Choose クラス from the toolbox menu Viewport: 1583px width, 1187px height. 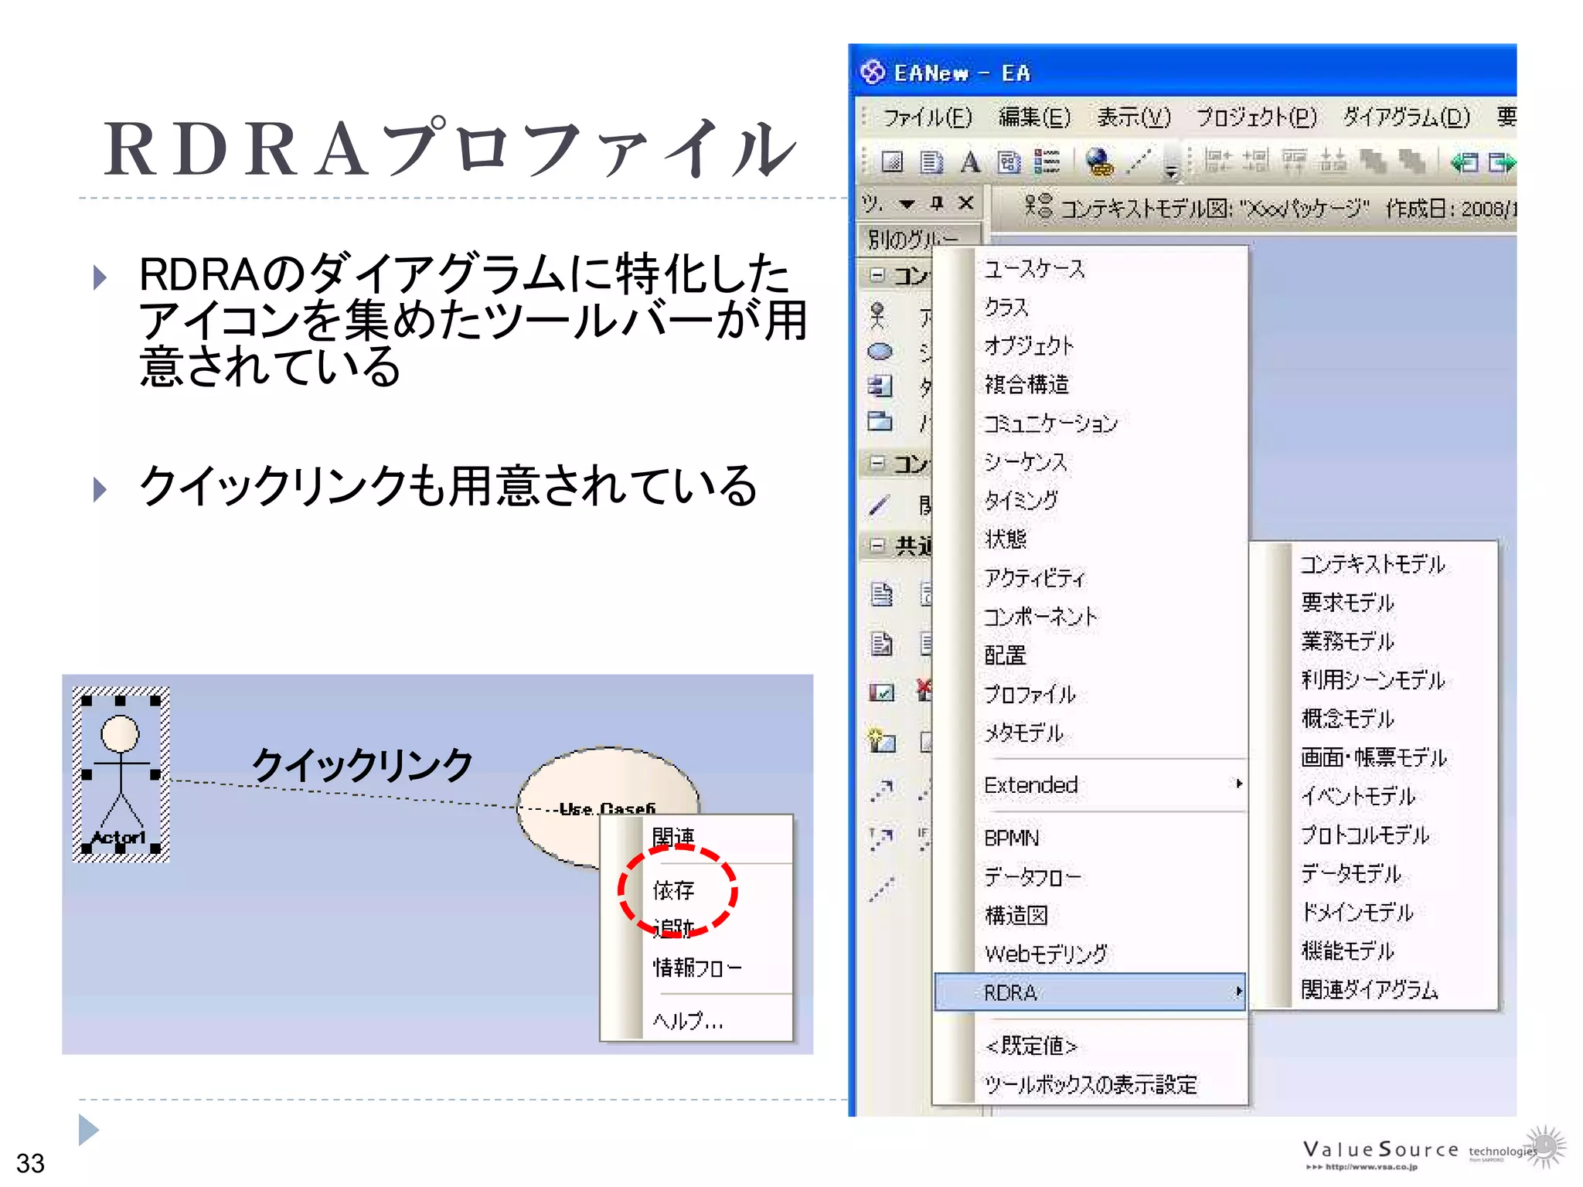pyautogui.click(x=1091, y=308)
